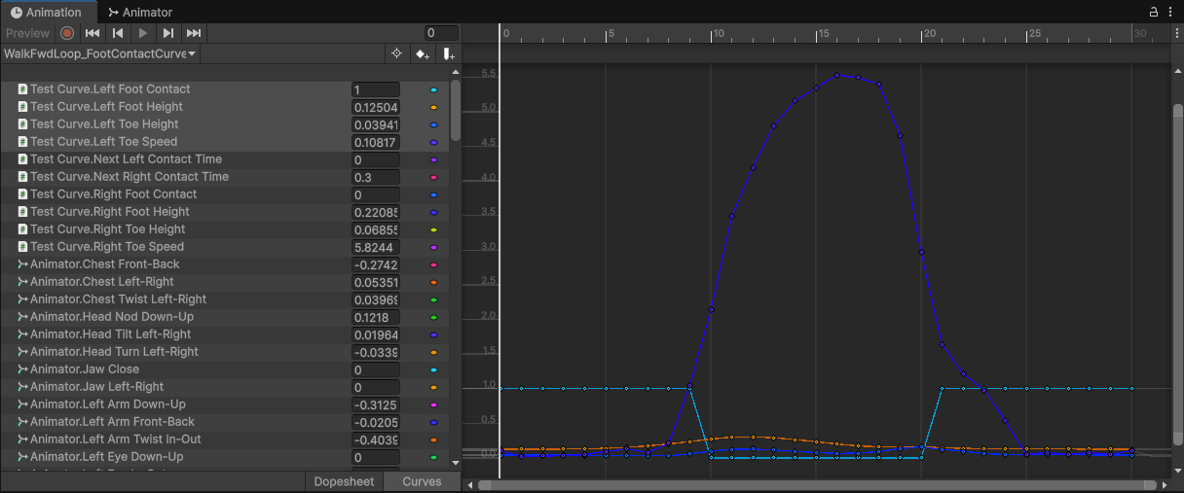Jump to the first keyframe
This screenshot has height=493, width=1184.
click(92, 33)
